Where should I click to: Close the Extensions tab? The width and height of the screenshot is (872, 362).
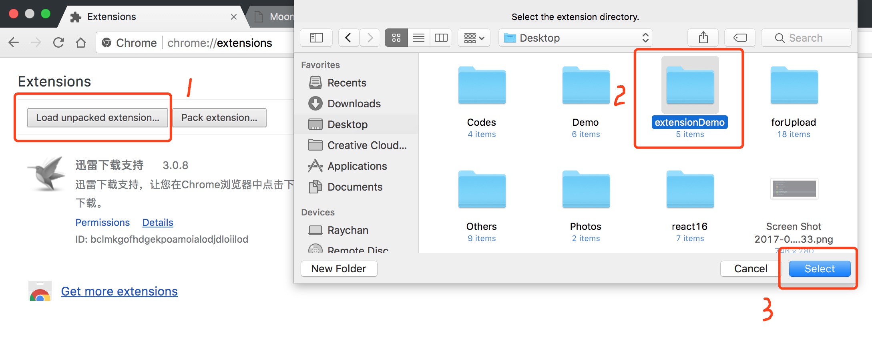pyautogui.click(x=234, y=17)
